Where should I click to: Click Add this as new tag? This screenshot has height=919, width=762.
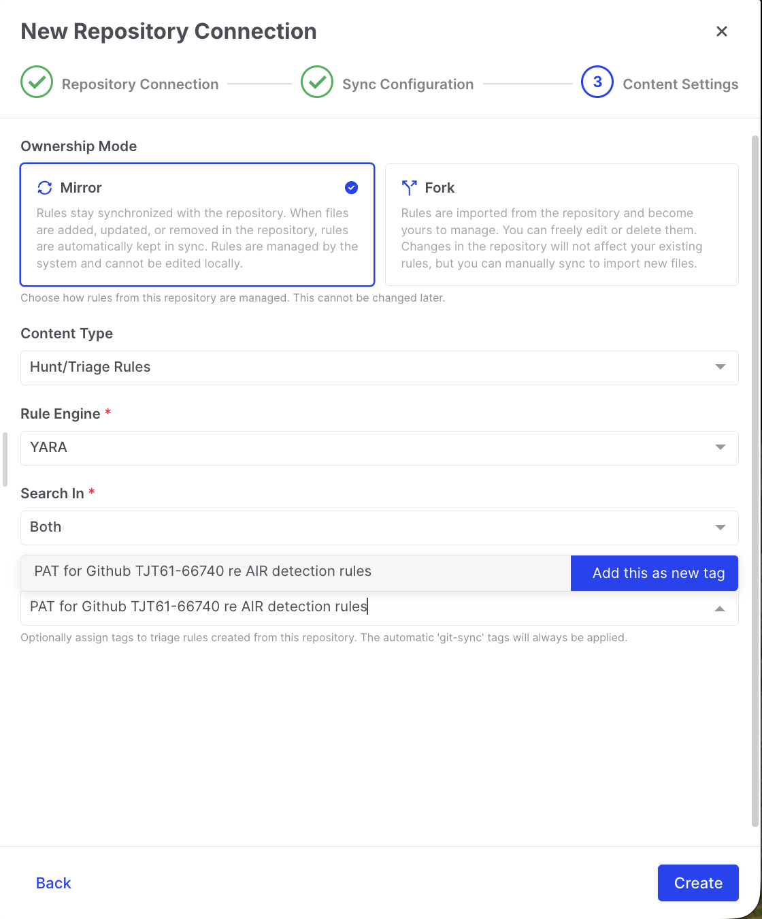(654, 573)
